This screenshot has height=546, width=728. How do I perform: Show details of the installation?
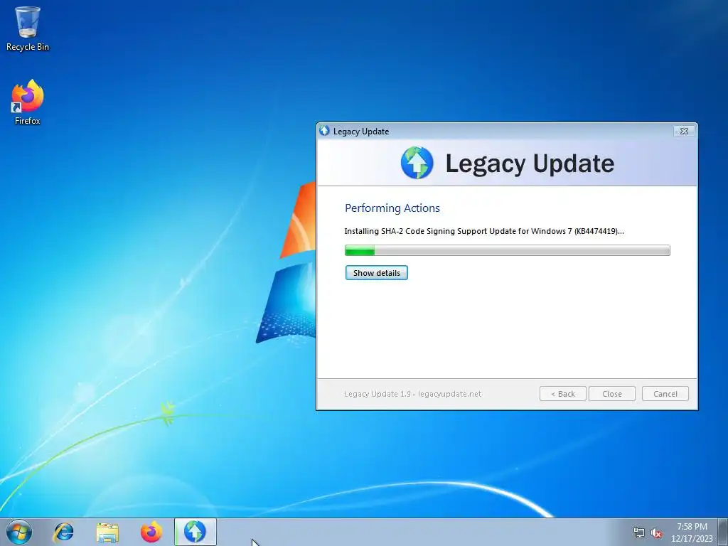377,273
